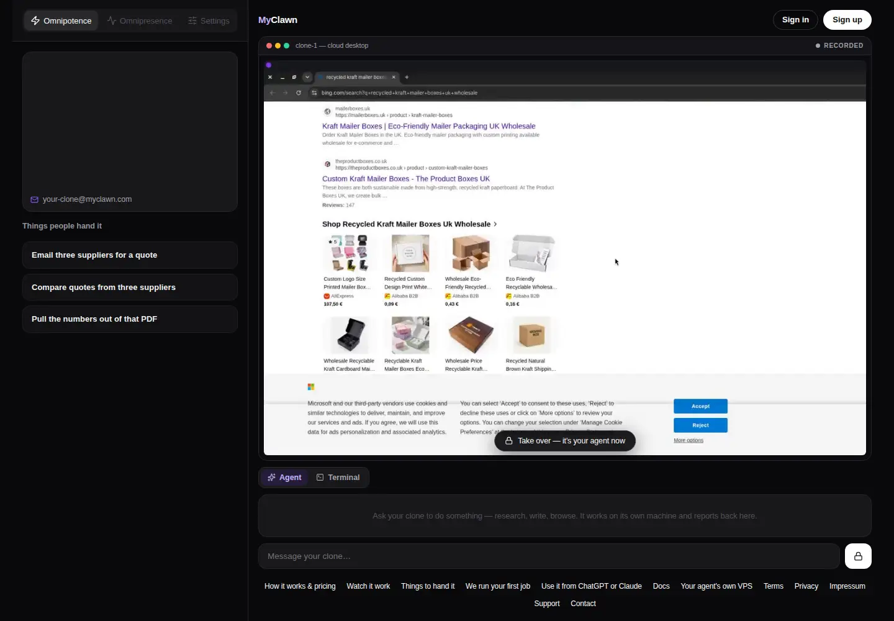Click the theproductboxes.co.uk favicon
The width and height of the screenshot is (894, 621).
coord(327,164)
